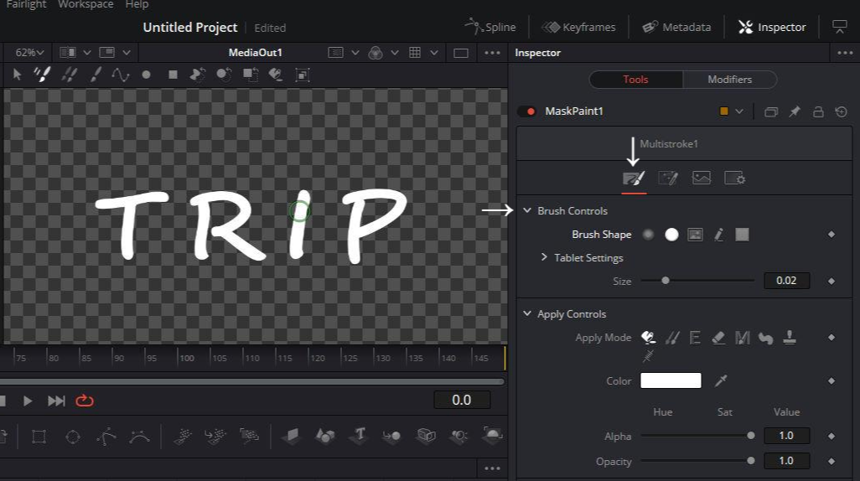Select the Soft brush shape
Screen dimensions: 860x481
pos(648,235)
